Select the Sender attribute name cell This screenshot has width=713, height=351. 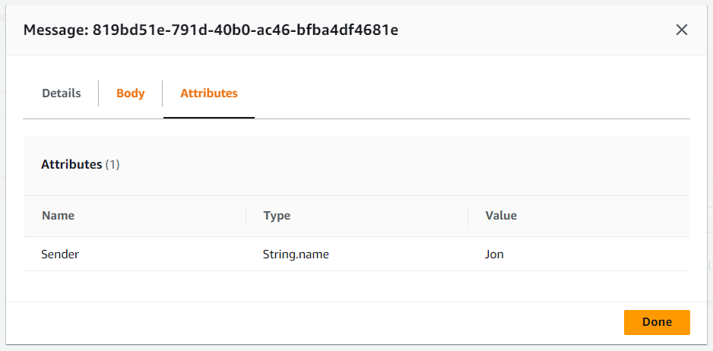tap(60, 255)
